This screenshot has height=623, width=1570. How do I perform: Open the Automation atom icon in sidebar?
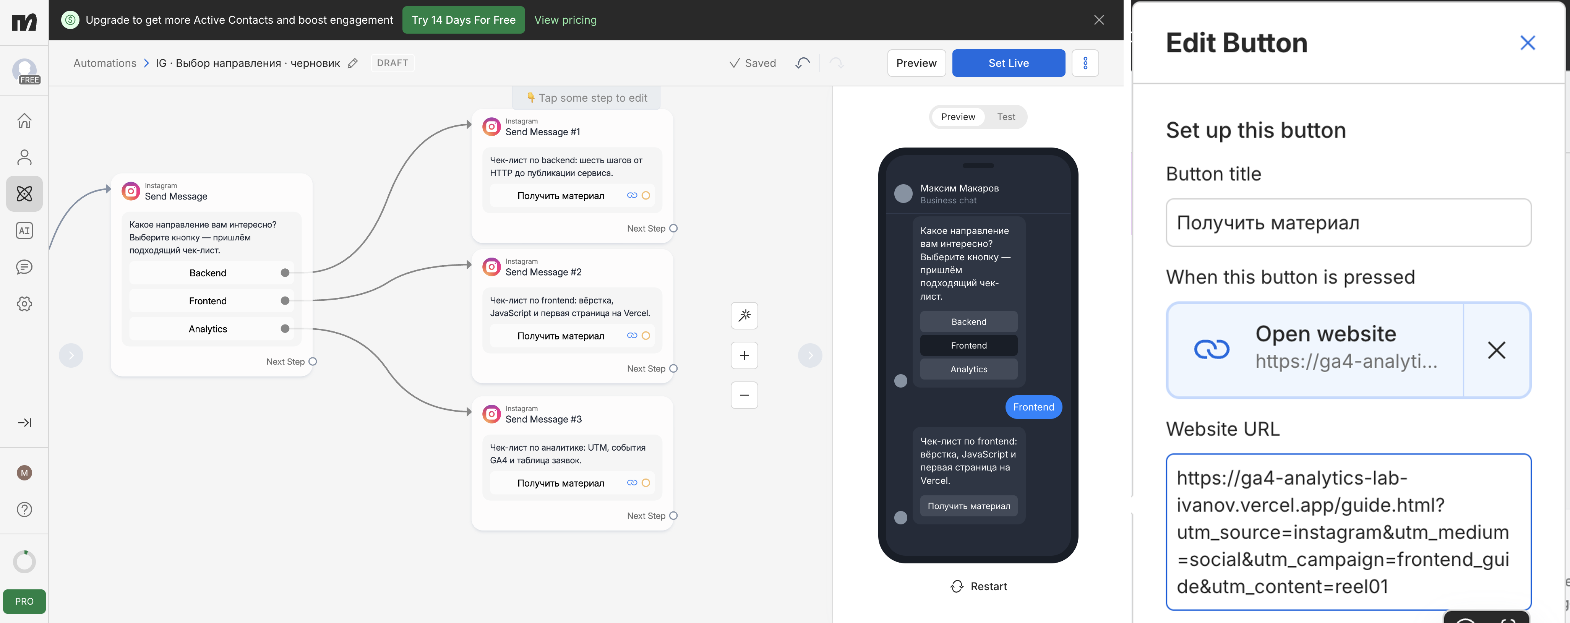coord(24,194)
